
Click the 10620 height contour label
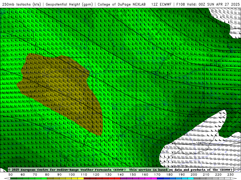click(201, 143)
